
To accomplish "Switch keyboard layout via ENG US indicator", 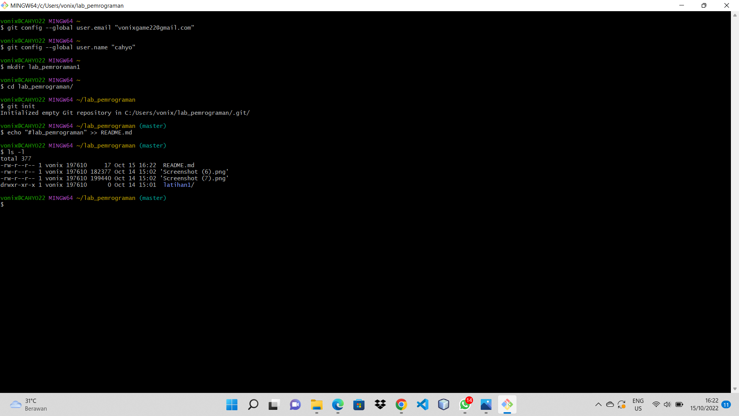I will [638, 404].
